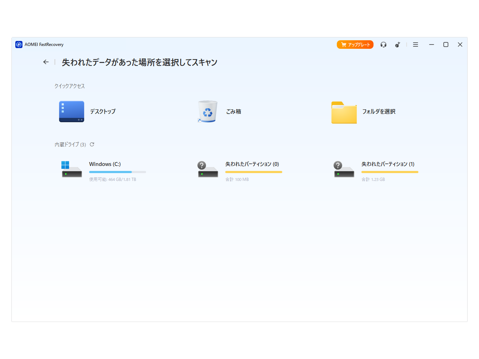Click the 合計 1.23 GB text

[373, 179]
